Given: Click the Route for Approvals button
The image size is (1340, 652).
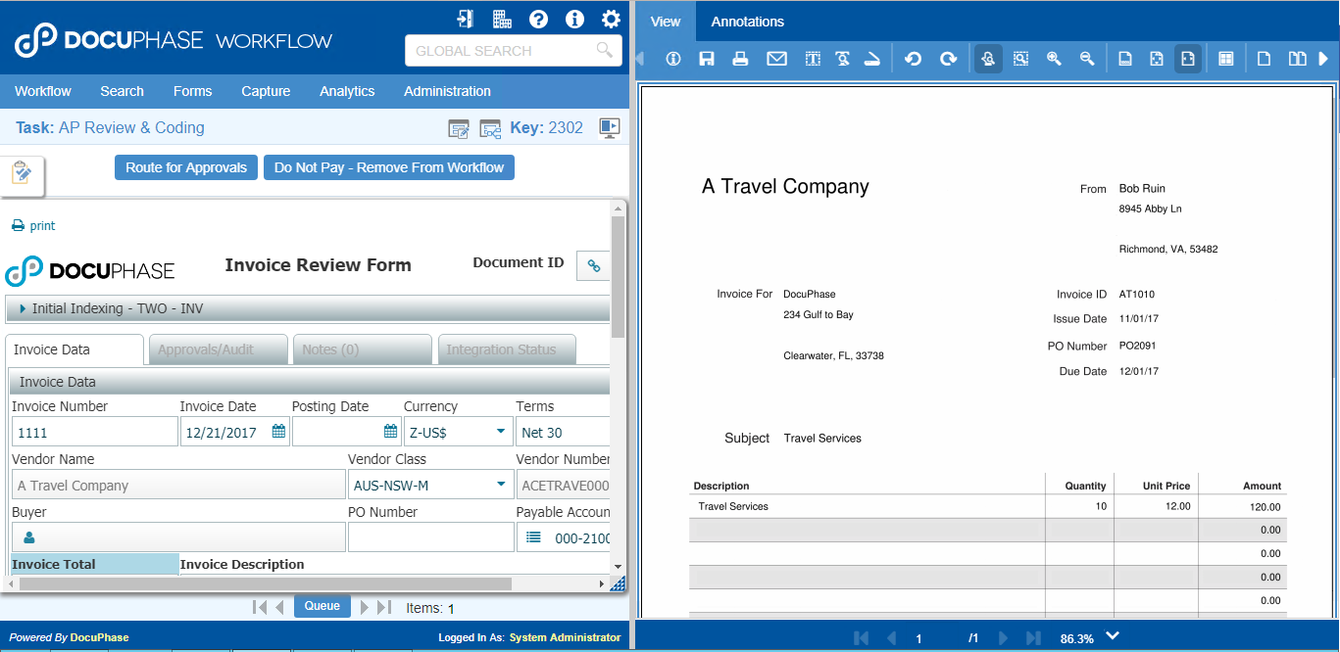Looking at the screenshot, I should pos(186,167).
